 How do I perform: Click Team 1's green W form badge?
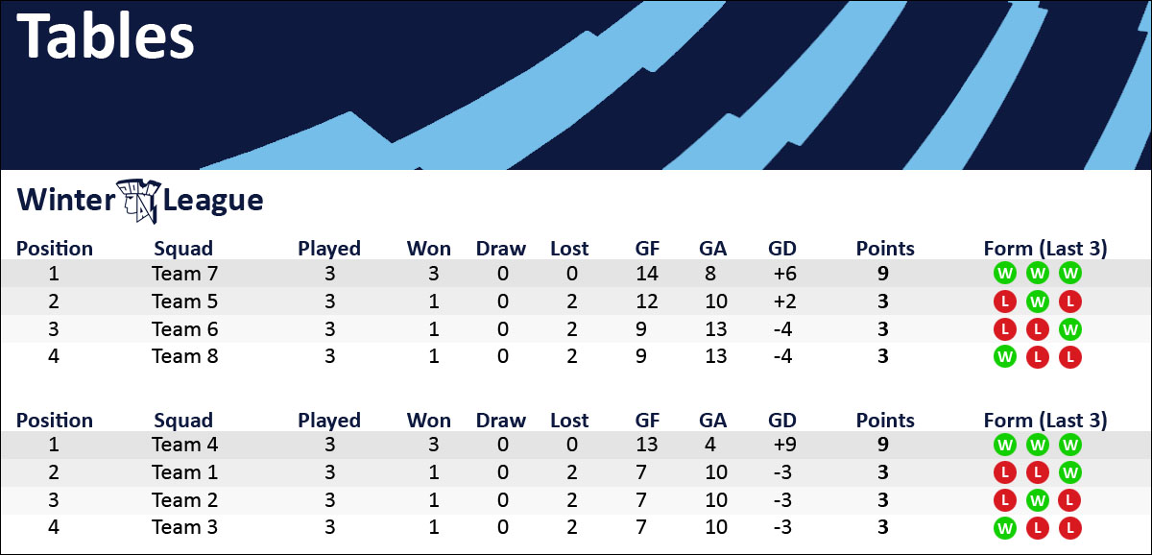[x=1070, y=472]
